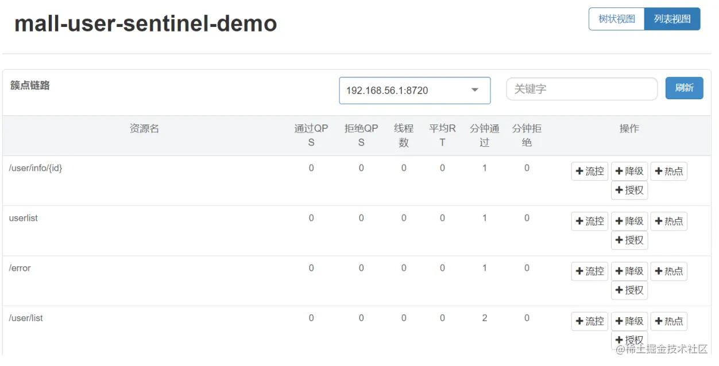The image size is (719, 366).
Task: Add 热点 rule for /user/list
Action: click(x=668, y=321)
